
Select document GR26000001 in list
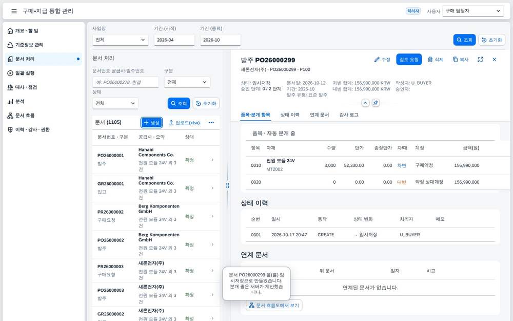point(156,188)
